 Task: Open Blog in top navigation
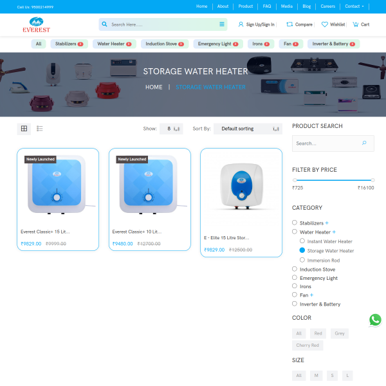coord(306,6)
